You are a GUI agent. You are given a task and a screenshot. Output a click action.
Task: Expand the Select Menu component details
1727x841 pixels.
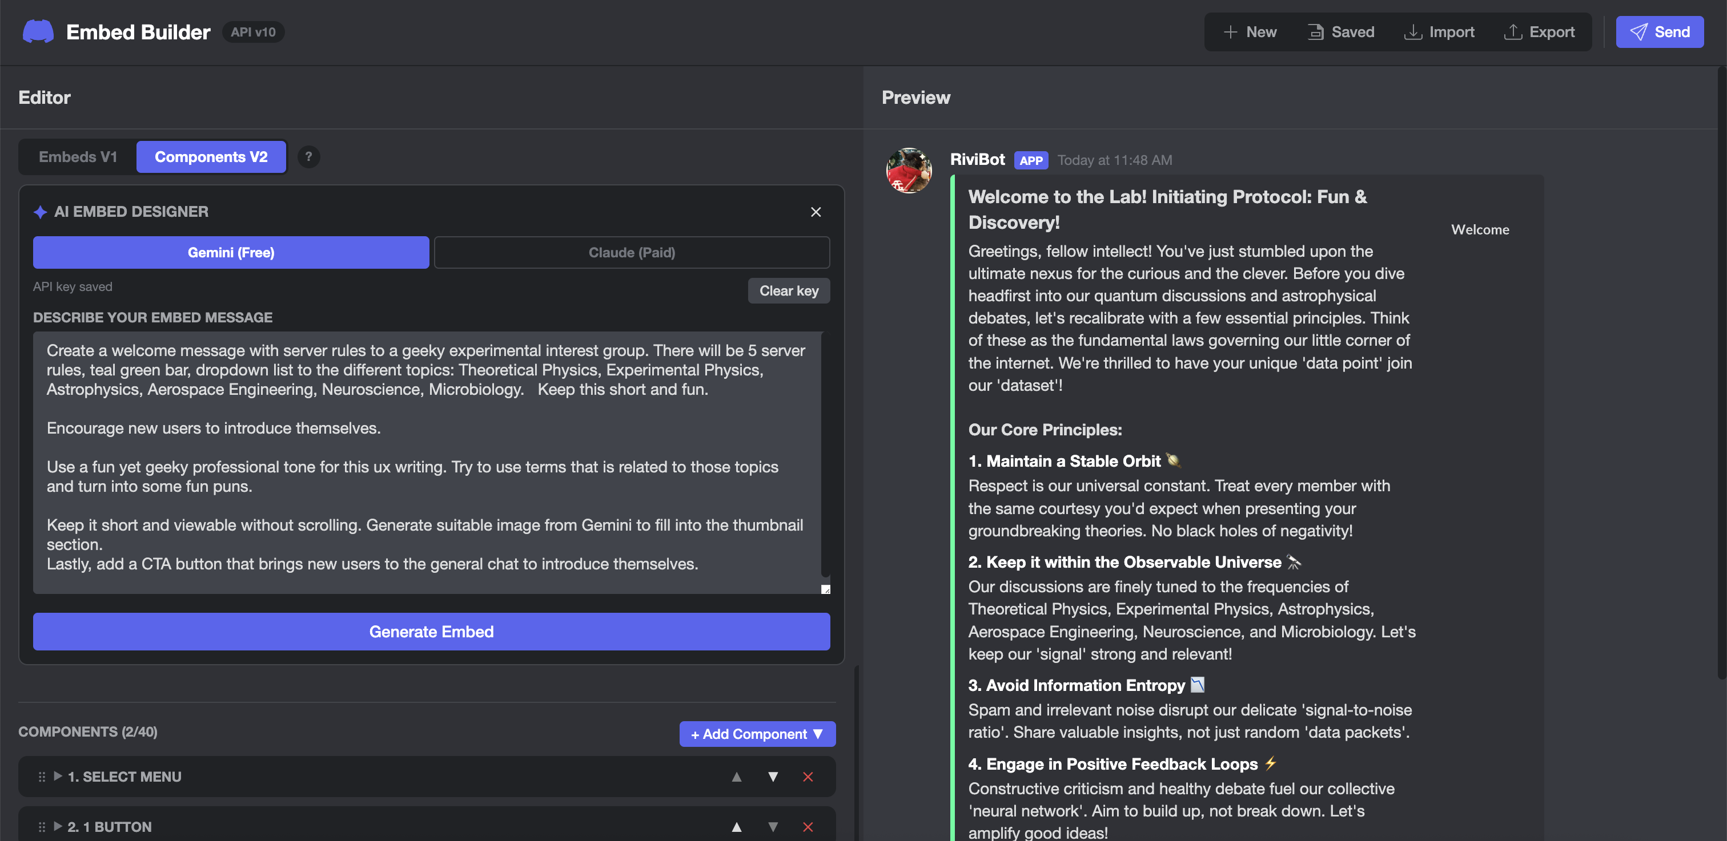(x=58, y=777)
